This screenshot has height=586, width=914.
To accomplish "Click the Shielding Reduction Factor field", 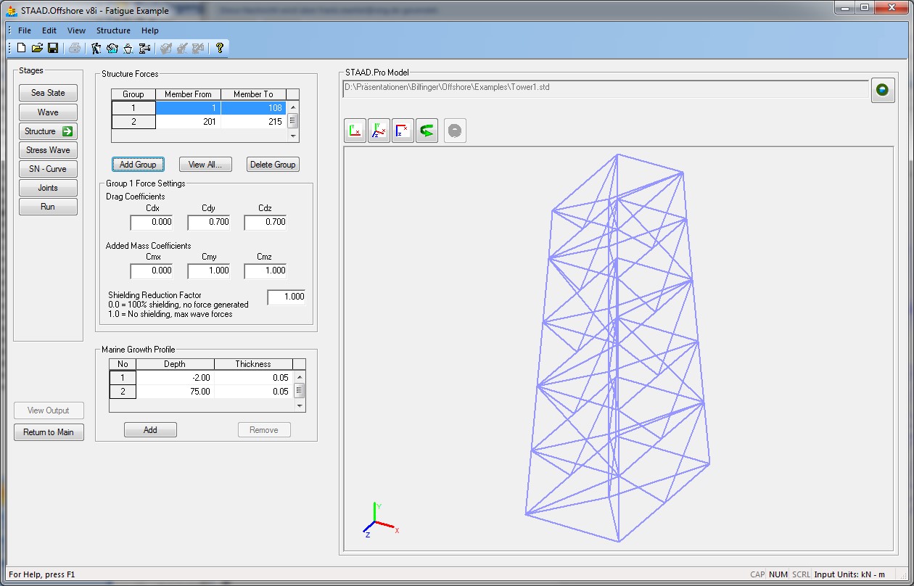I will point(286,297).
